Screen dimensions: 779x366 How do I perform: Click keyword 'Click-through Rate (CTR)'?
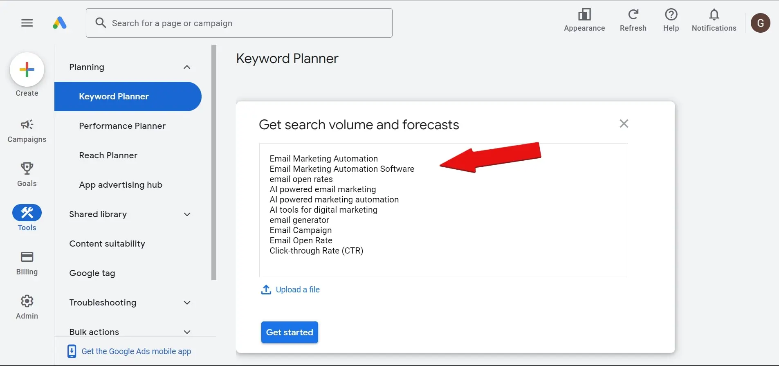coord(317,251)
